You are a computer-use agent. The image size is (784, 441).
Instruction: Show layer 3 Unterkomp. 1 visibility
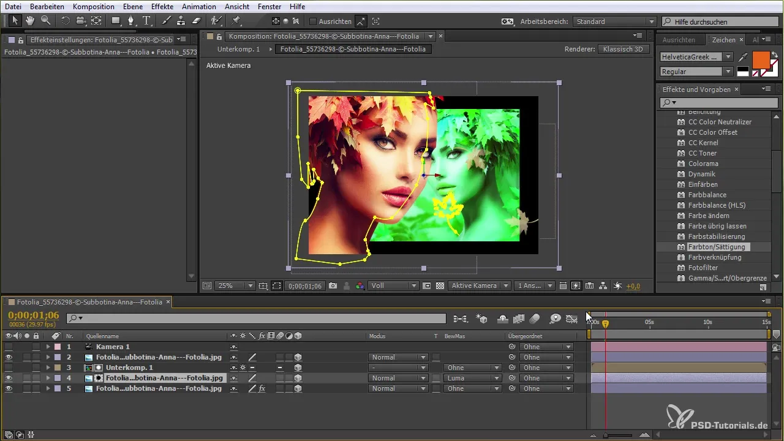pyautogui.click(x=9, y=367)
